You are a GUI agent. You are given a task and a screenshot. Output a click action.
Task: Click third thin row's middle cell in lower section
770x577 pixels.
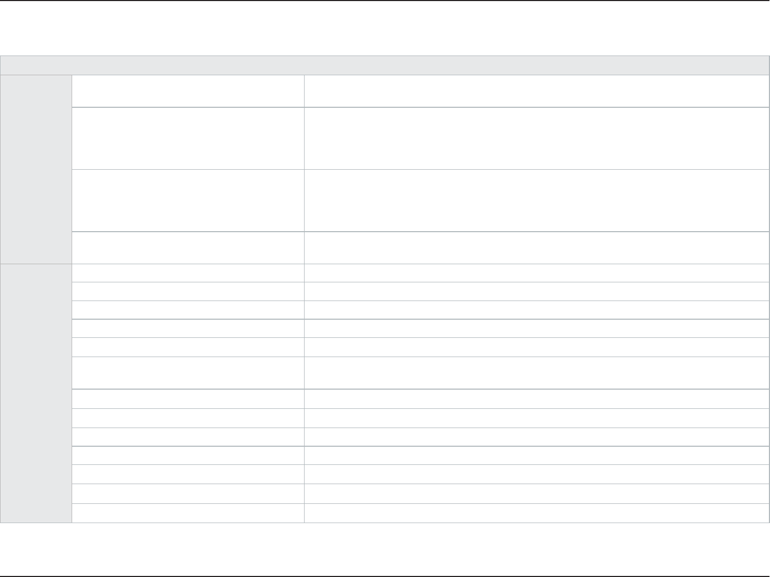coord(188,310)
